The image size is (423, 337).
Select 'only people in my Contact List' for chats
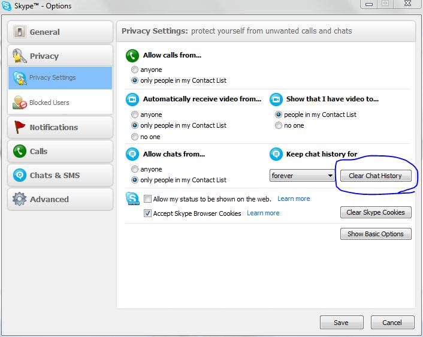pos(135,180)
